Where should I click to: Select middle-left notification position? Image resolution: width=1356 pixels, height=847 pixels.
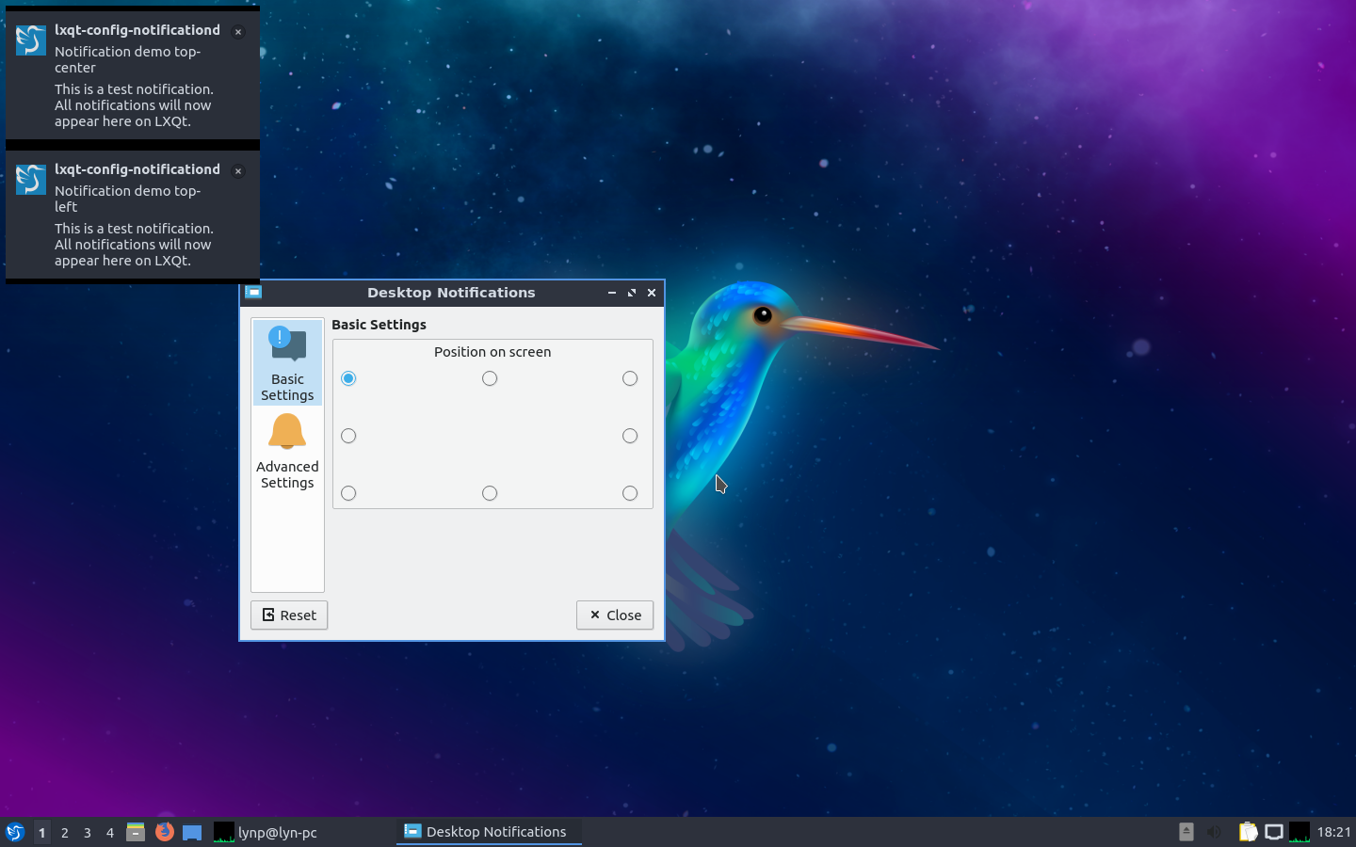tap(348, 436)
